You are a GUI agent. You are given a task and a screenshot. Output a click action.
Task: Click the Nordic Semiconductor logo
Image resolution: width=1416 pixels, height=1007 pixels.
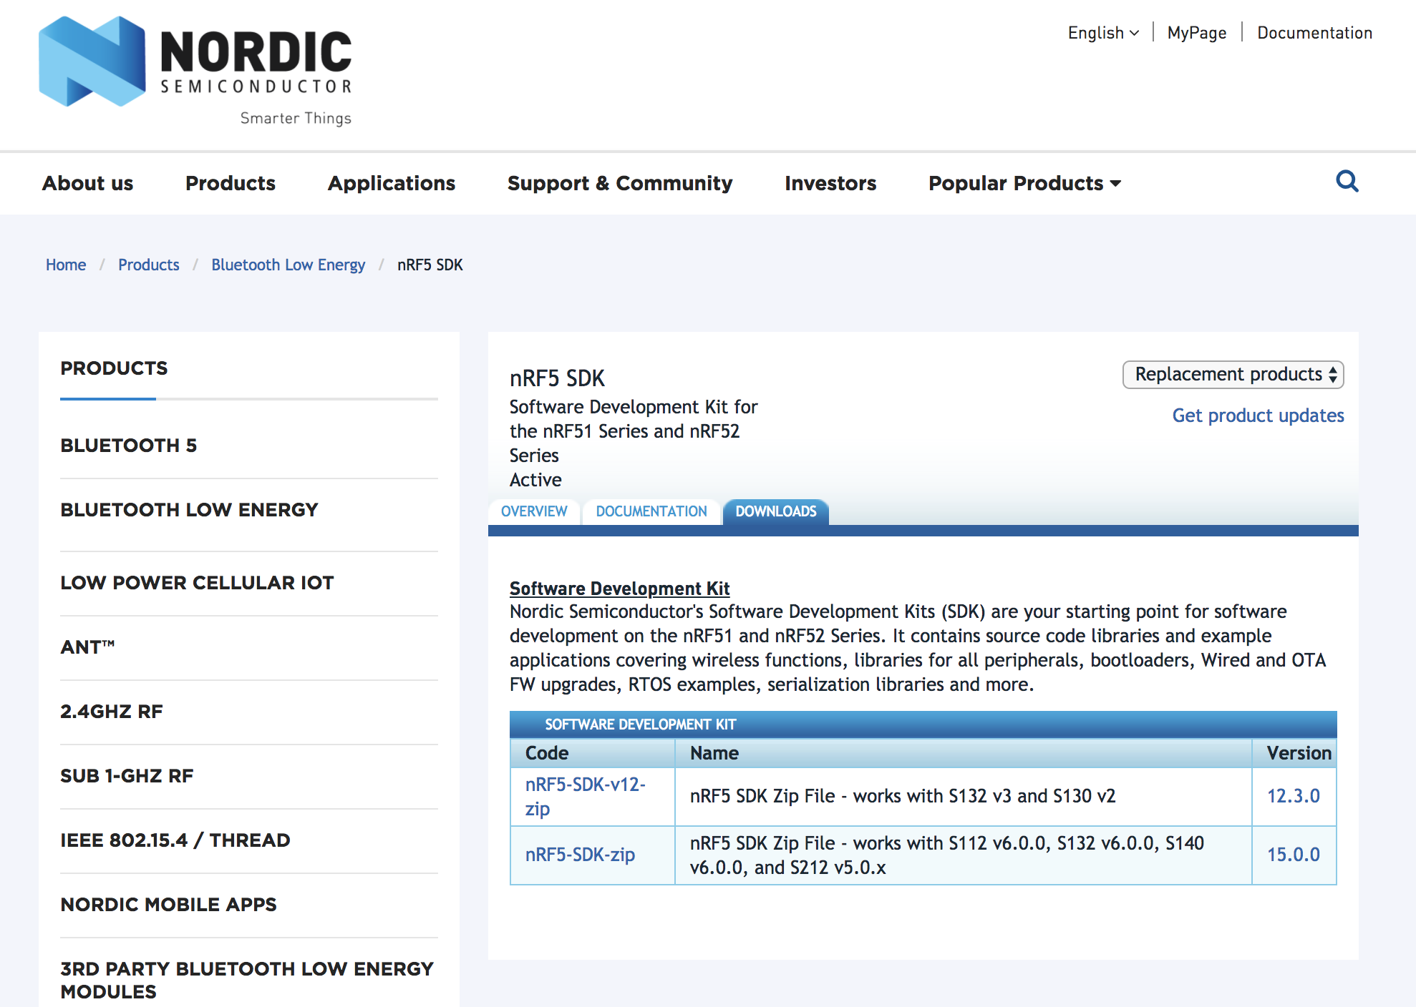pyautogui.click(x=195, y=71)
